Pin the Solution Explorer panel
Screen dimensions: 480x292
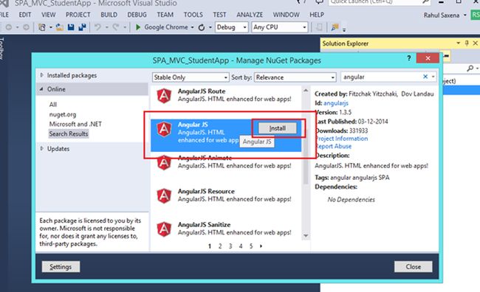pyautogui.click(x=467, y=44)
